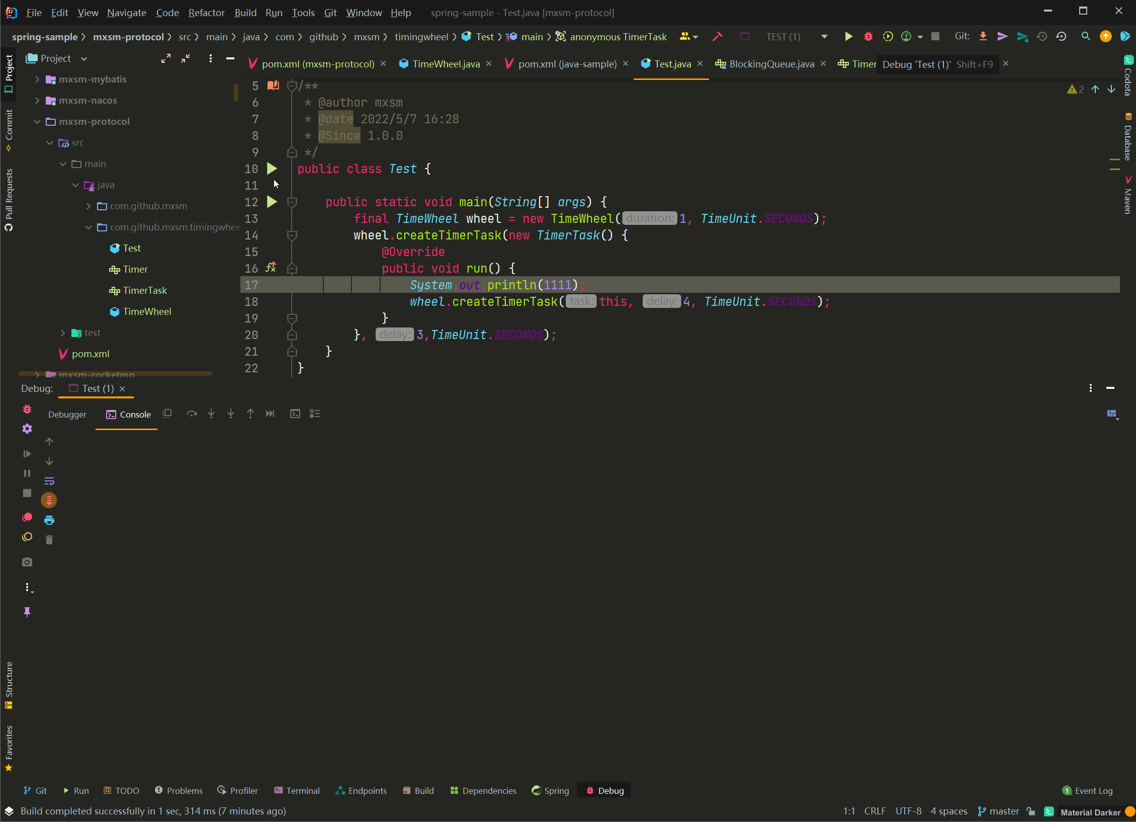Stop the debug session
The height and width of the screenshot is (822, 1136).
[27, 493]
